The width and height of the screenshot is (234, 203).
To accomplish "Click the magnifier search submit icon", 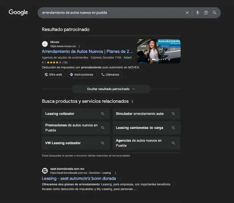I will pos(214,13).
